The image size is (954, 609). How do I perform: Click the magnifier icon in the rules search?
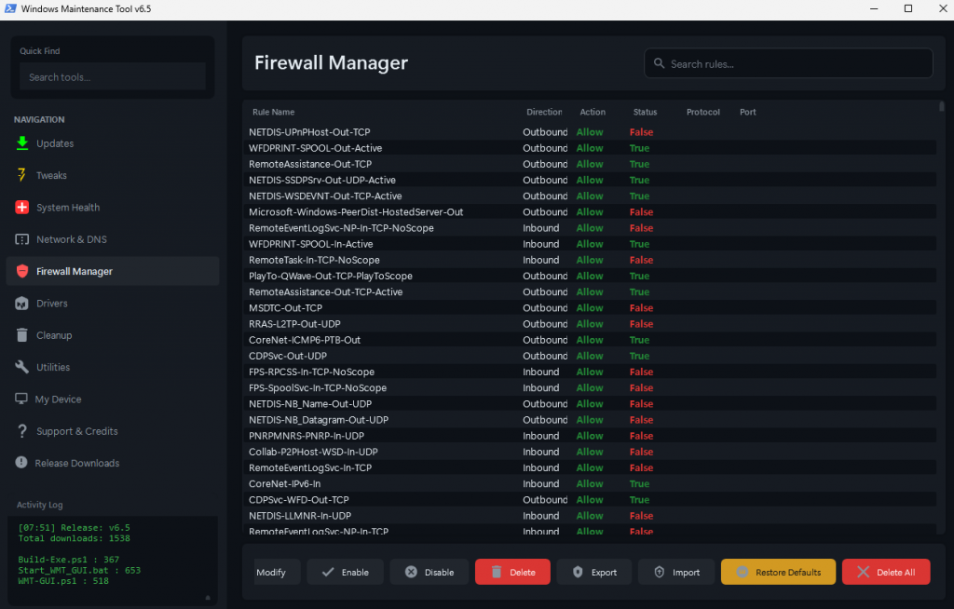click(659, 63)
